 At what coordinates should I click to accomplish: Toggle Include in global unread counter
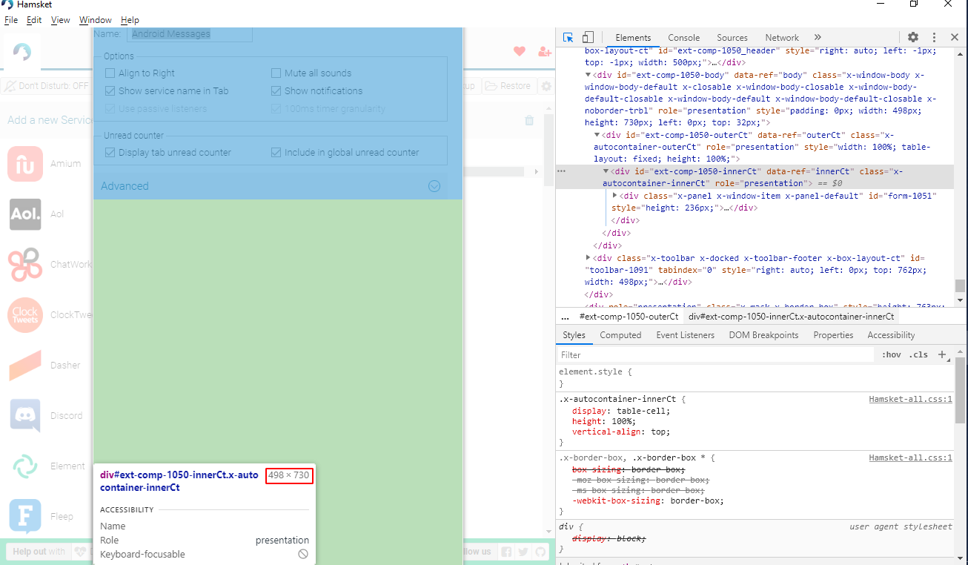click(x=276, y=152)
